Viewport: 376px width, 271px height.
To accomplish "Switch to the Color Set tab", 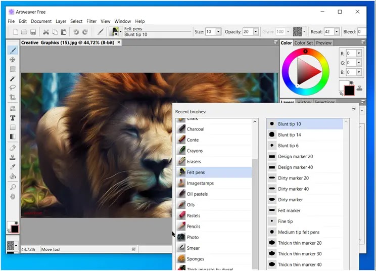I will point(304,42).
